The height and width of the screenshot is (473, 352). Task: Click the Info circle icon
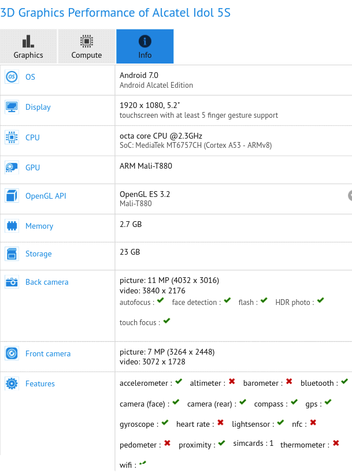point(145,42)
